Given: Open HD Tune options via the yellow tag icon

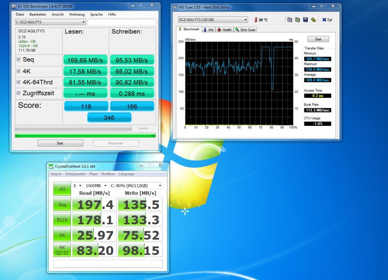Looking at the screenshot, I should click(x=313, y=20).
